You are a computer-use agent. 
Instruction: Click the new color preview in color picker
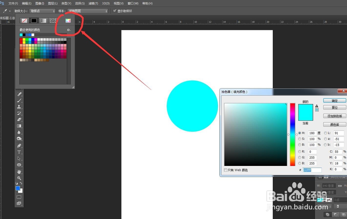[306, 108]
